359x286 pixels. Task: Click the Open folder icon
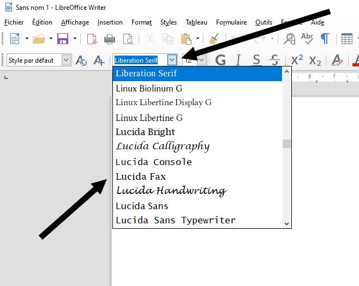[38, 39]
